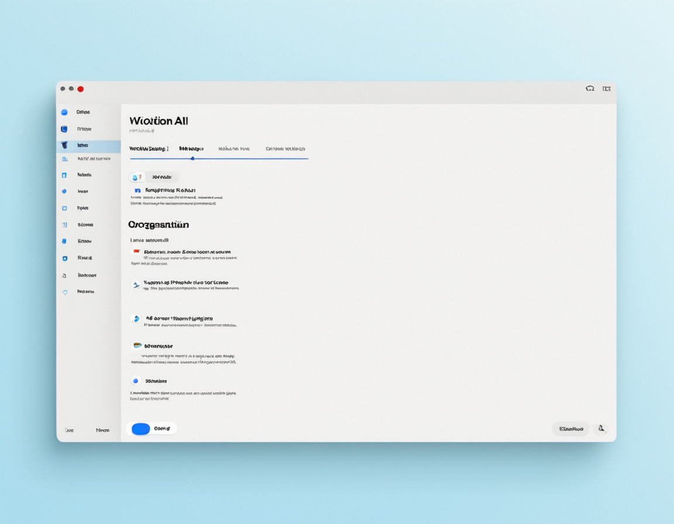This screenshot has height=524, width=674.
Task: Click the second sidebar icon below the top circle
Action: [64, 129]
